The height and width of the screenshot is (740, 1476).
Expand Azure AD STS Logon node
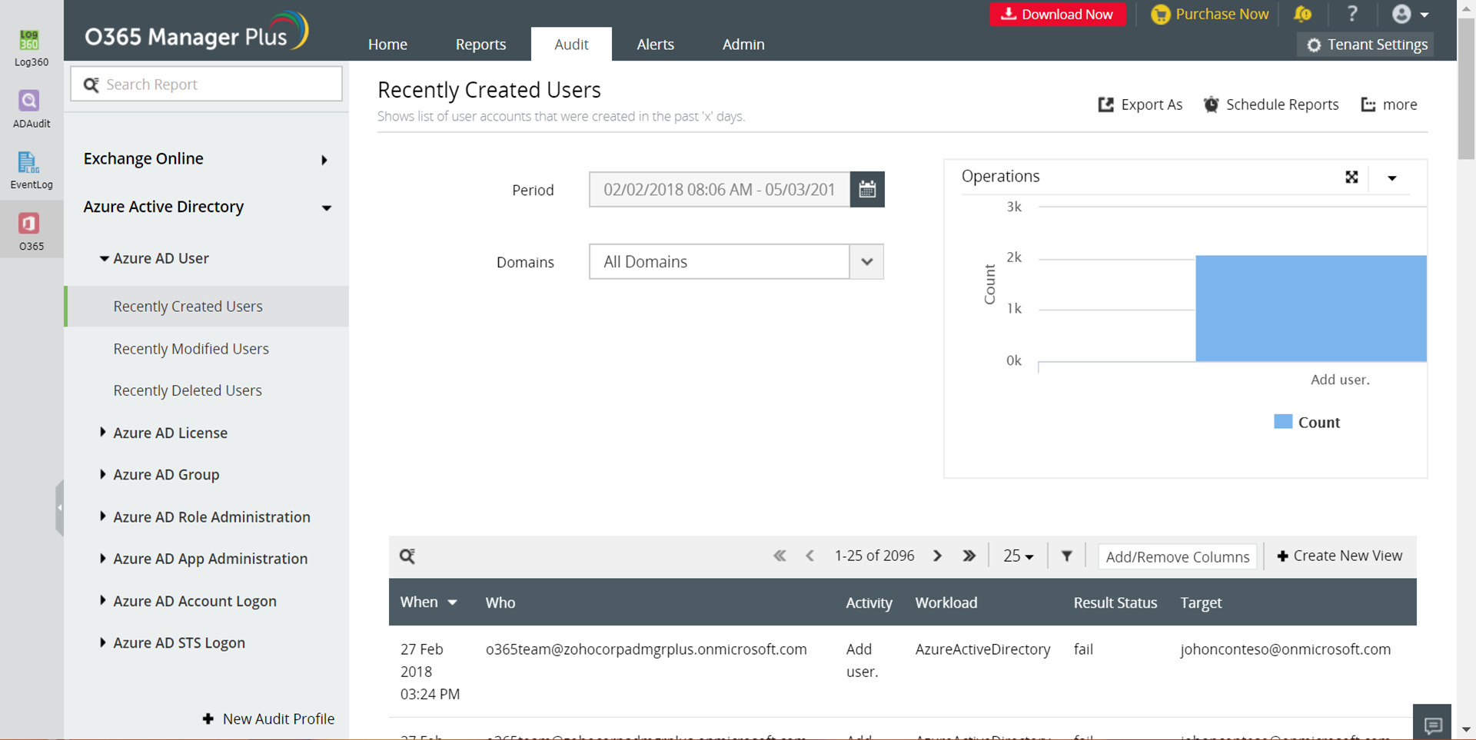(172, 642)
